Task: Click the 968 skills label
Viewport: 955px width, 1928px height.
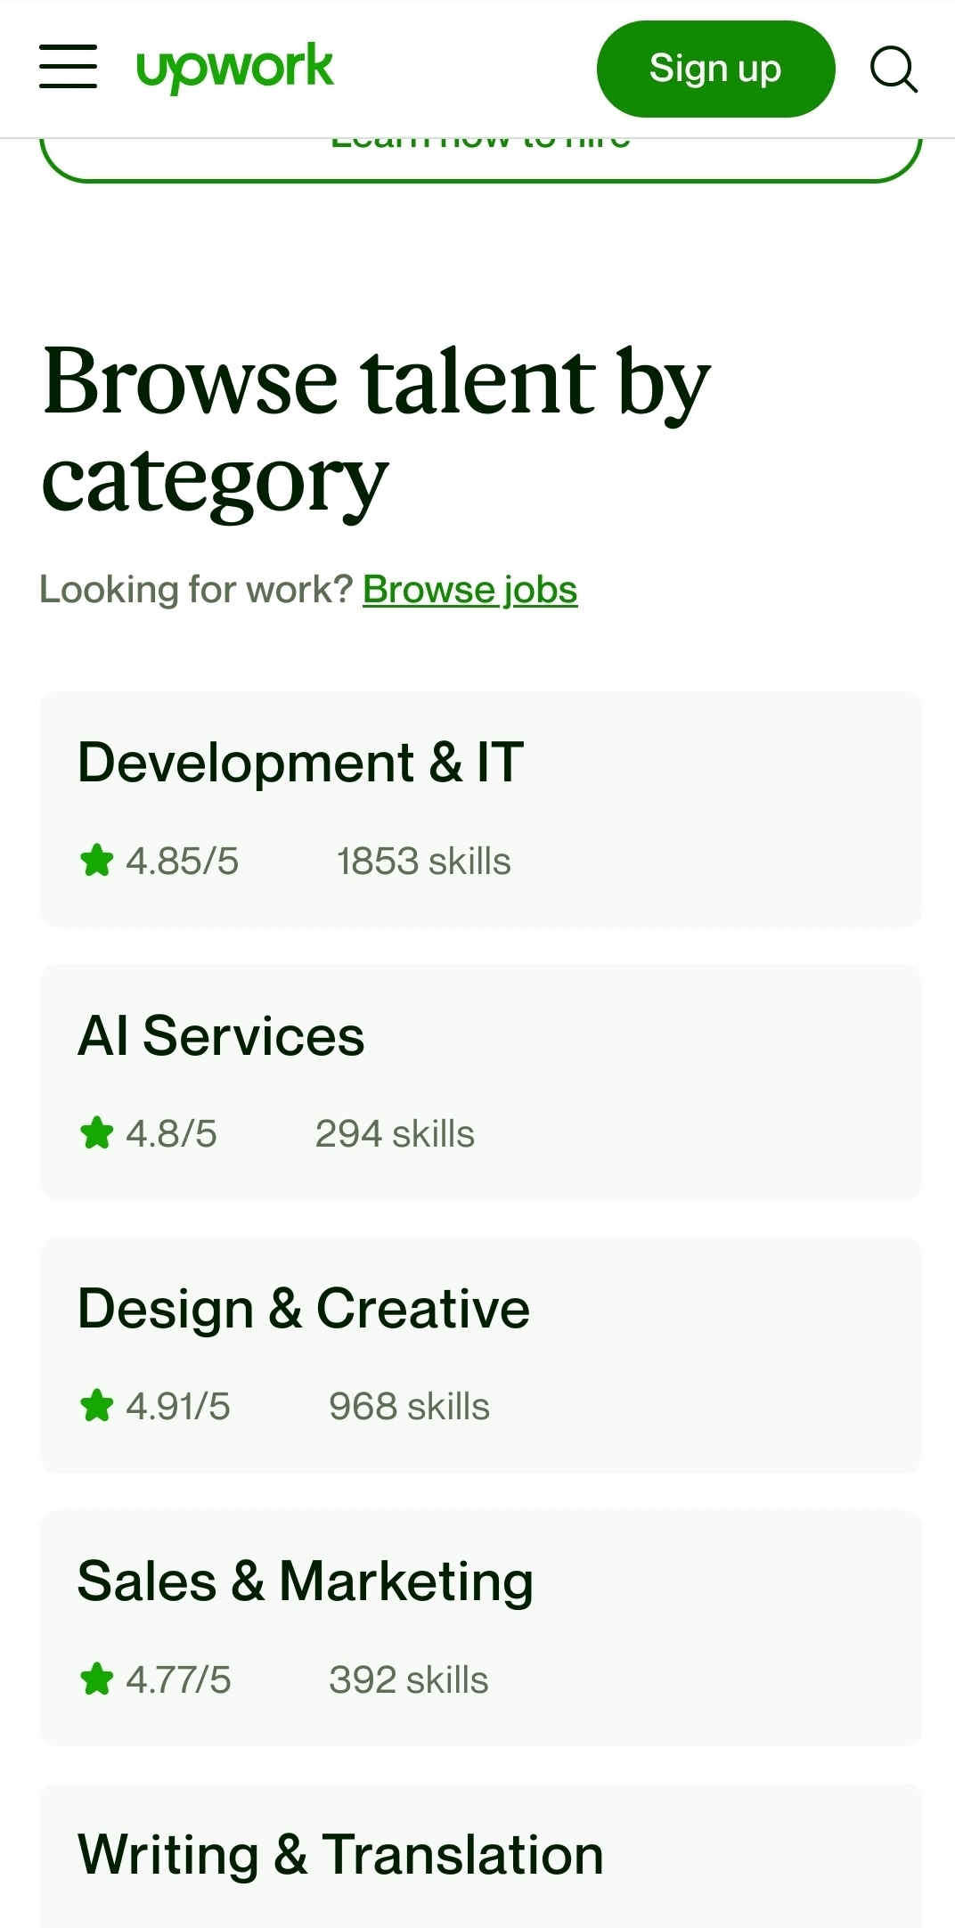Action: (409, 1407)
